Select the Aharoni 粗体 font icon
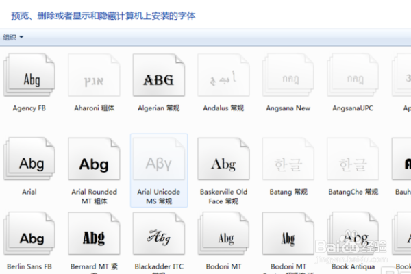 (x=94, y=75)
